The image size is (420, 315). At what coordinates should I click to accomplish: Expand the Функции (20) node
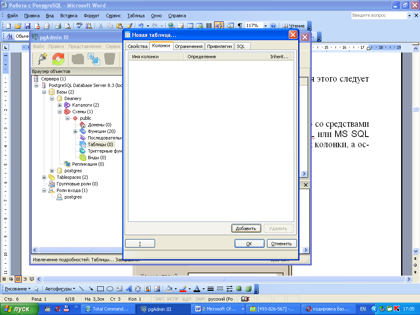pyautogui.click(x=75, y=131)
